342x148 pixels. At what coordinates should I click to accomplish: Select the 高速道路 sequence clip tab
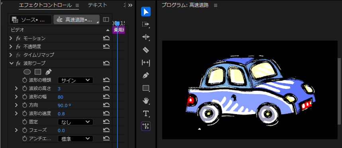click(77, 19)
